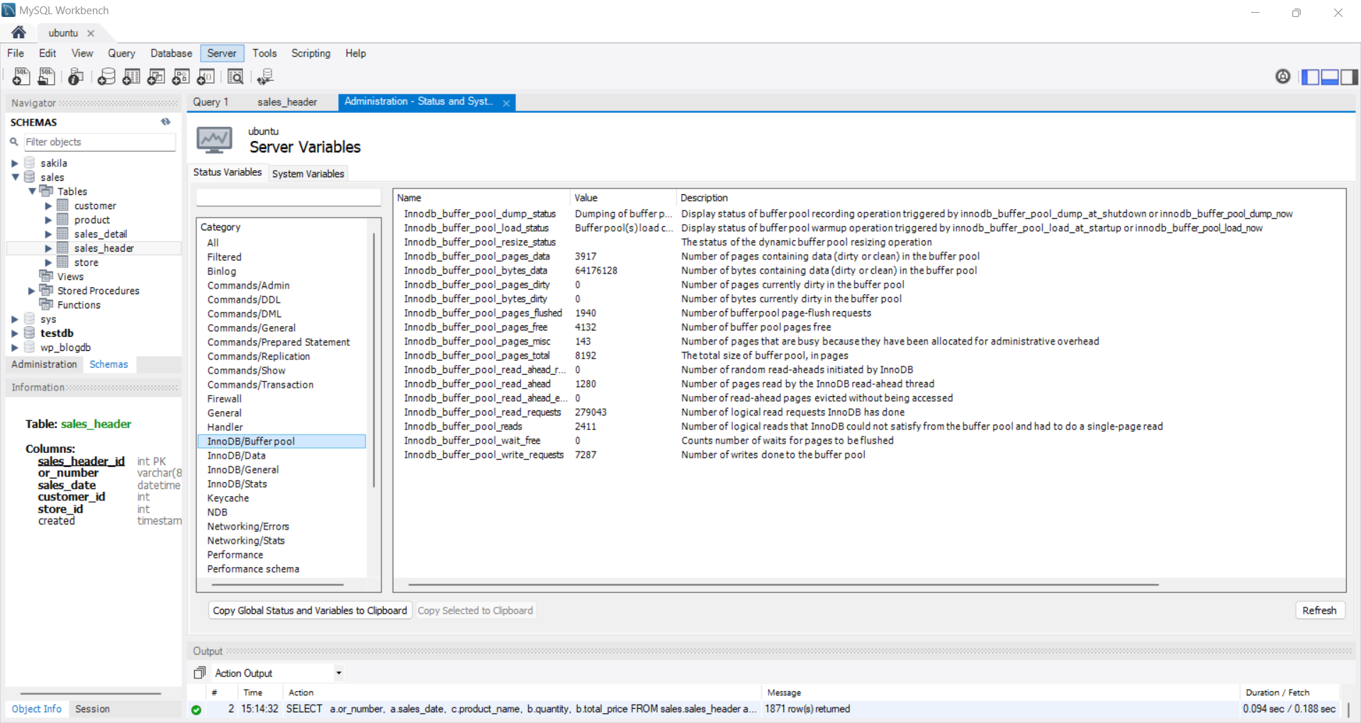The width and height of the screenshot is (1361, 723).
Task: Toggle the bottom output panel
Action: (x=1330, y=77)
